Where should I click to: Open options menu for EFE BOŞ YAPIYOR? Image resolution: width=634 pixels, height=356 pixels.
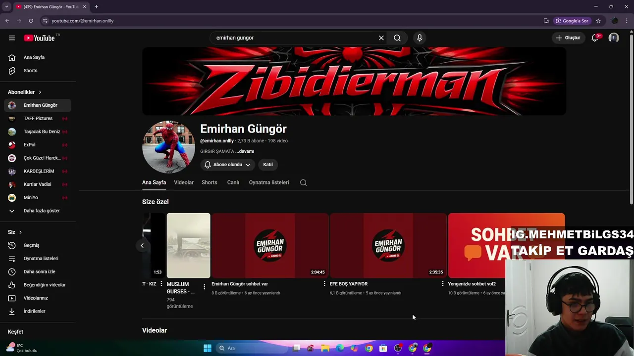click(443, 284)
